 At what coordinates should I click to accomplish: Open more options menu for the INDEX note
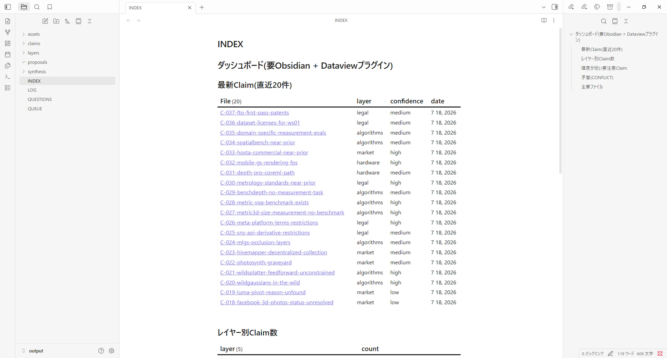554,20
